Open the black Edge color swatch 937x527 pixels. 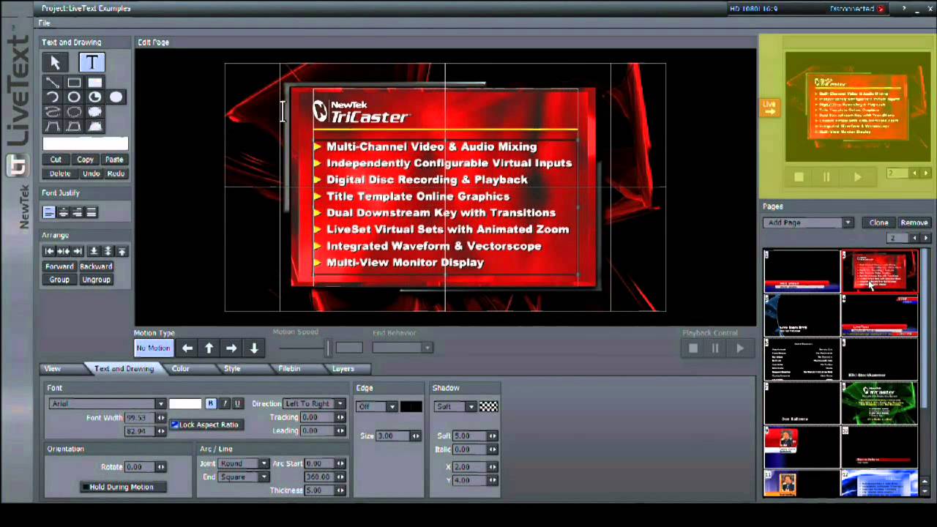[411, 406]
